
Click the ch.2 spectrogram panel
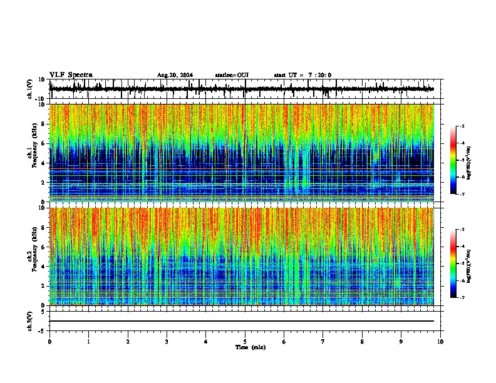point(241,257)
